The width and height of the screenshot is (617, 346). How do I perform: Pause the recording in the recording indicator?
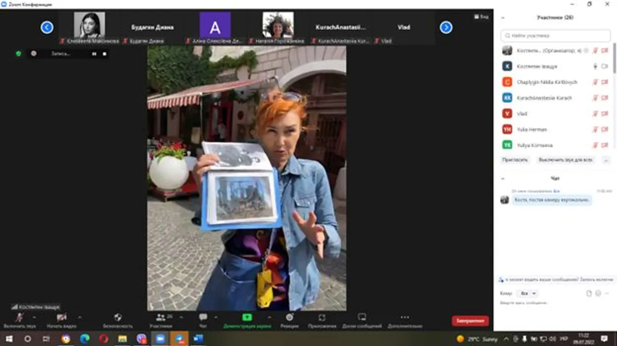click(x=94, y=54)
